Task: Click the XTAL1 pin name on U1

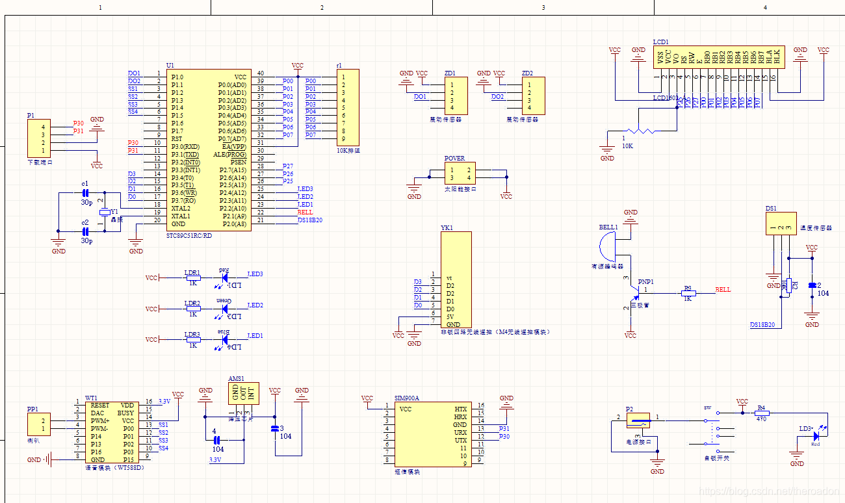Action: point(181,216)
